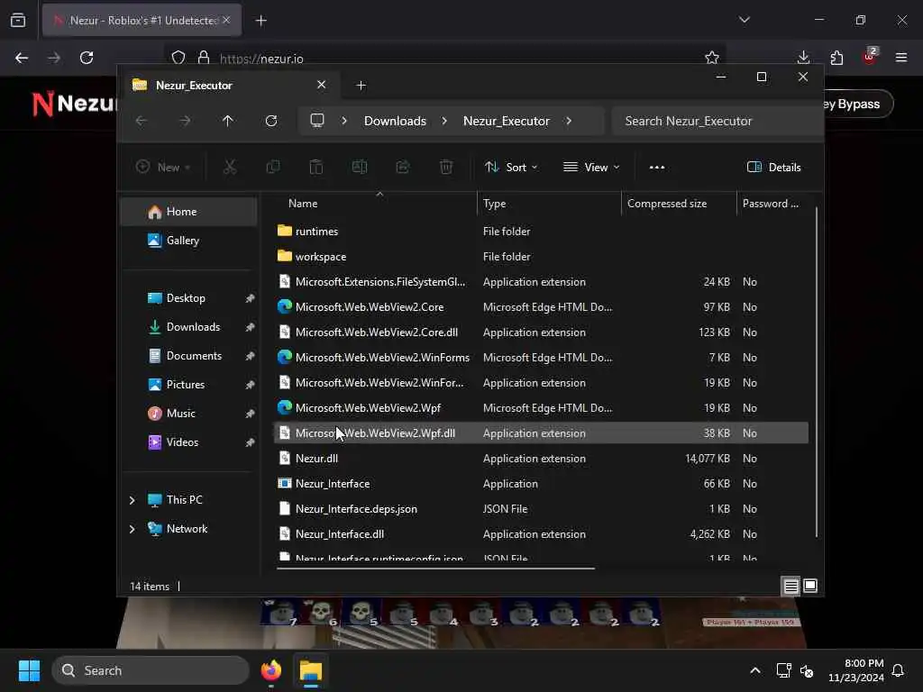Viewport: 923px width, 692px height.
Task: Sort by the Name column header
Action: [x=303, y=204]
